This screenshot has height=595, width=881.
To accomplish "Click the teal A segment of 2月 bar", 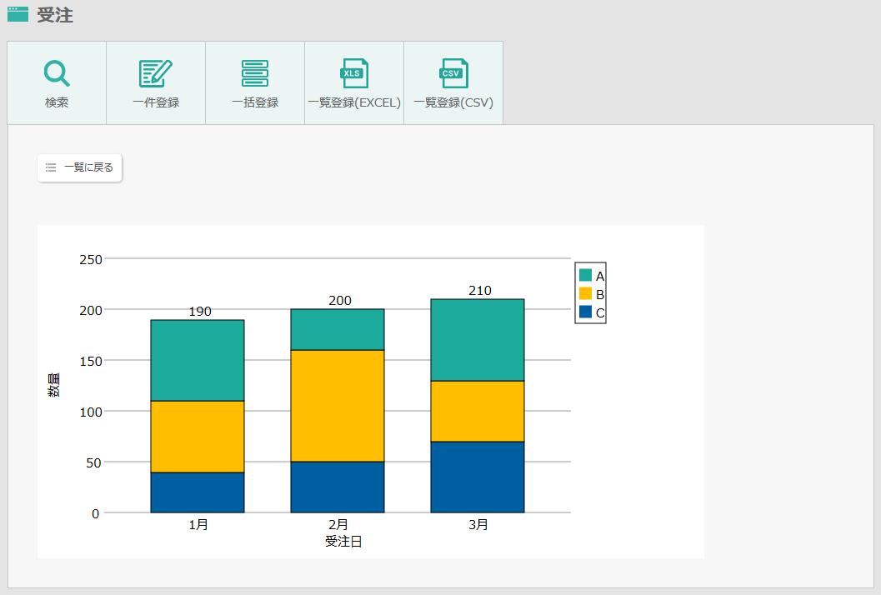I will coord(338,329).
